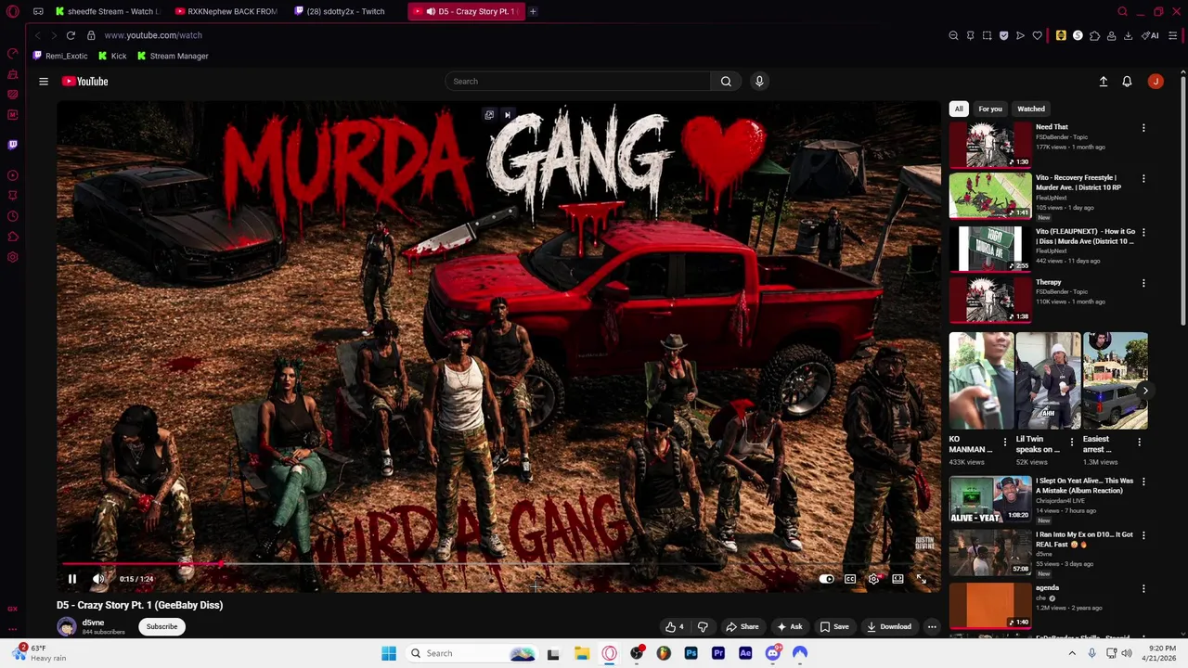Add page to bookmarks with heart icon
Image resolution: width=1188 pixels, height=668 pixels.
tap(1037, 35)
